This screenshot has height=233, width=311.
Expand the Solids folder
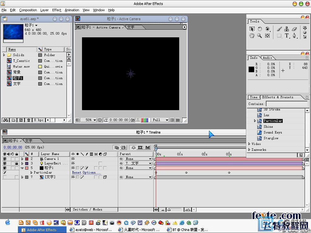[x=4, y=55]
